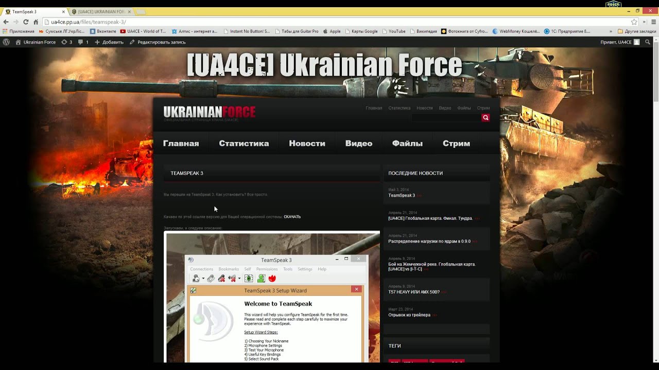
Task: Open the Приложения apps shortcut
Action: coord(19,31)
